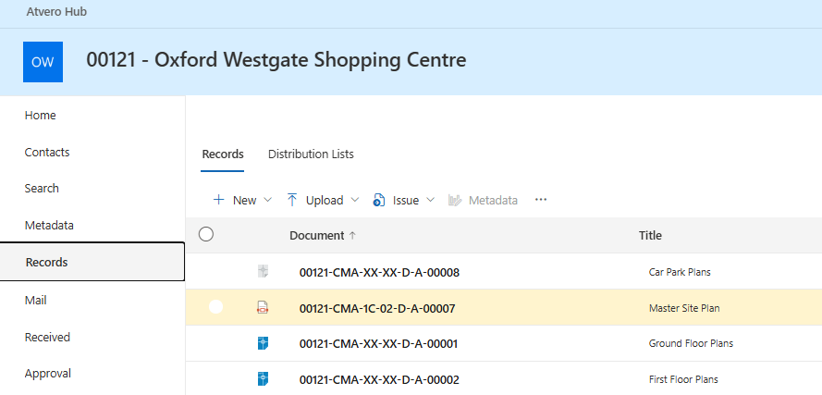Open document 00121-CMA-1C-02-D-A-00007
This screenshot has height=395, width=822.
coord(377,308)
